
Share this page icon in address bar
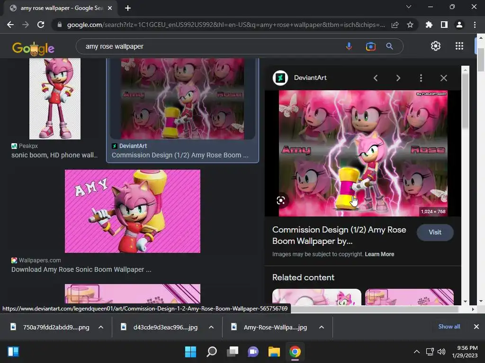(x=395, y=25)
